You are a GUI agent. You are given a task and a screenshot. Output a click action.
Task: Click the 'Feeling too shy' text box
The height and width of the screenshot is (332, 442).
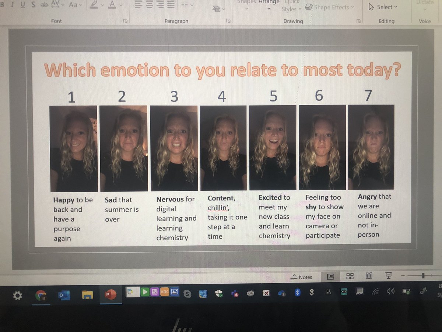[x=325, y=217]
